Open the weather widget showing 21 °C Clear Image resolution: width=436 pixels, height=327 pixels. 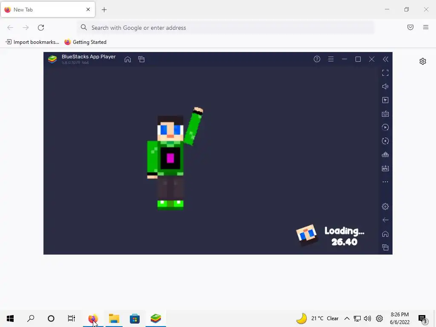coord(317,318)
